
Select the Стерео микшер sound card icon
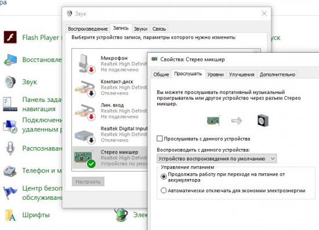[x=85, y=159]
